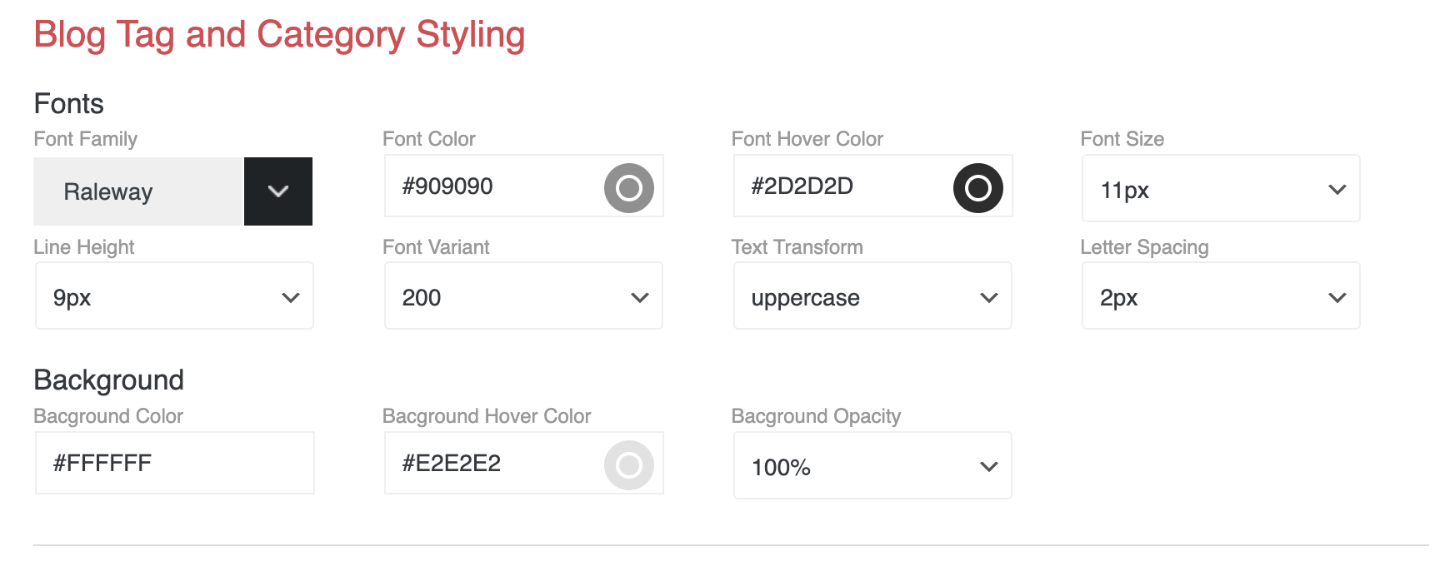The height and width of the screenshot is (576, 1455).
Task: Click the Blog Tag and Category Styling heading
Action: [x=279, y=35]
